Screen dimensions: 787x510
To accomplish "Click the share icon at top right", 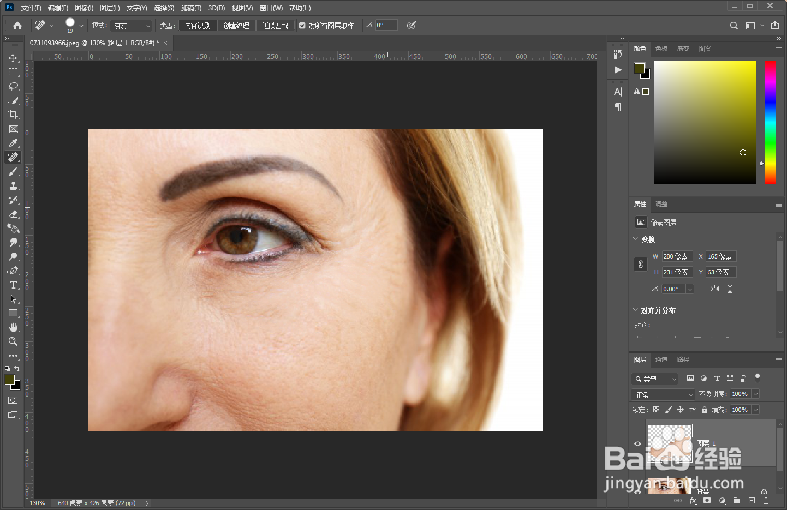I will 775,26.
